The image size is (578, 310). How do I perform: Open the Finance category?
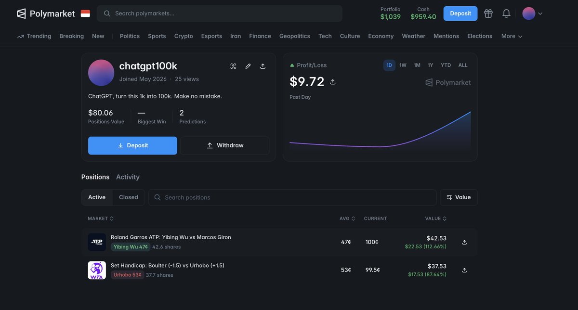click(260, 36)
